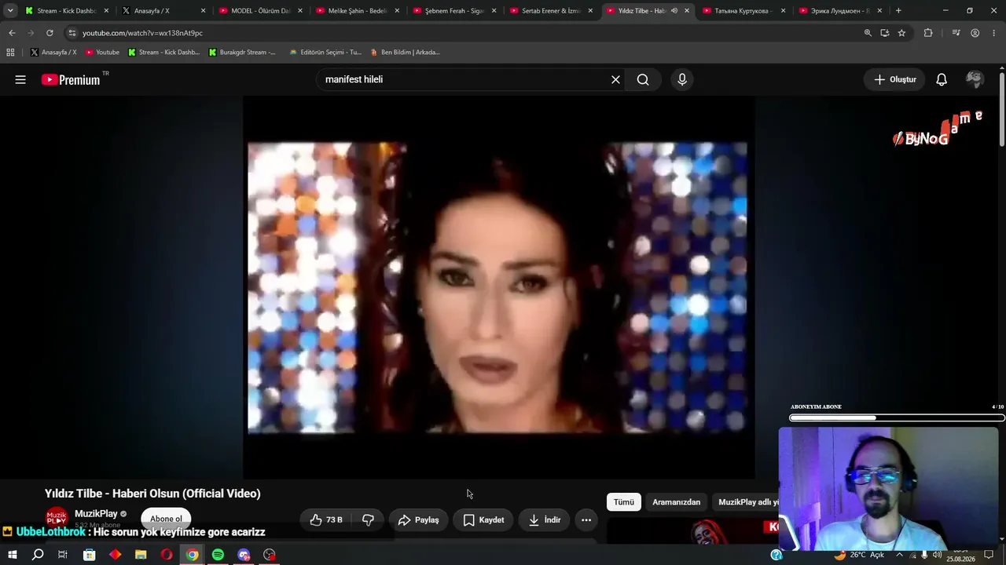Open the account avatar menu
The width and height of the screenshot is (1006, 565).
point(975,79)
